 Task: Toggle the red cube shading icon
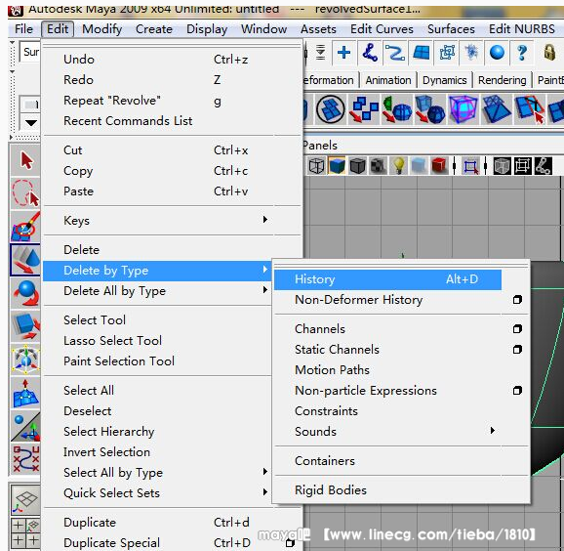click(439, 166)
